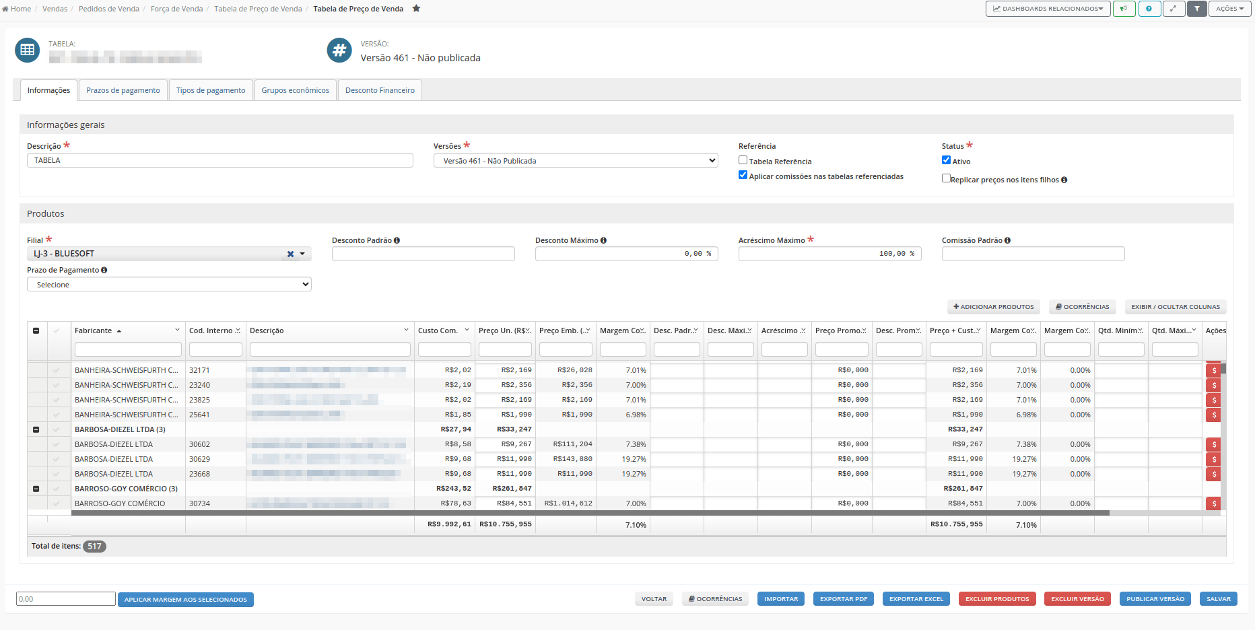Viewport: 1255px width, 630px height.
Task: Click the Fabricante column filter field
Action: pyautogui.click(x=128, y=349)
